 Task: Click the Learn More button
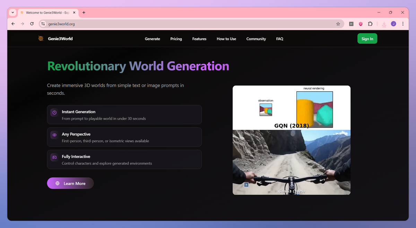[x=70, y=183]
